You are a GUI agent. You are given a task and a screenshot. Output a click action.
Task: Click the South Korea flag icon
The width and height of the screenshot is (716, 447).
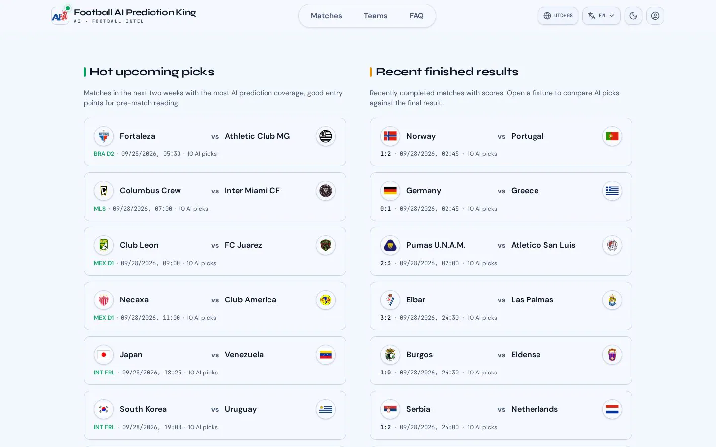pyautogui.click(x=104, y=409)
